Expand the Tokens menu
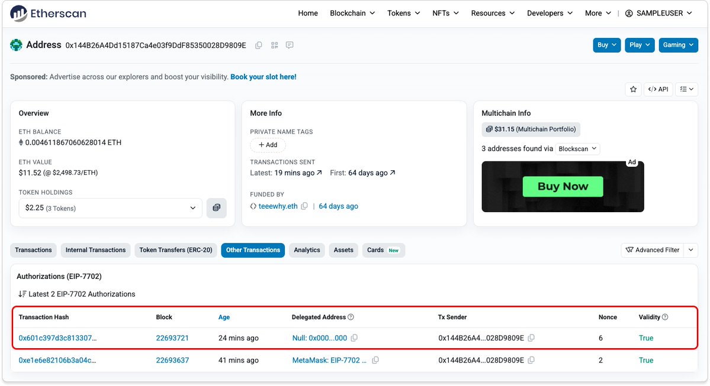 pos(403,13)
